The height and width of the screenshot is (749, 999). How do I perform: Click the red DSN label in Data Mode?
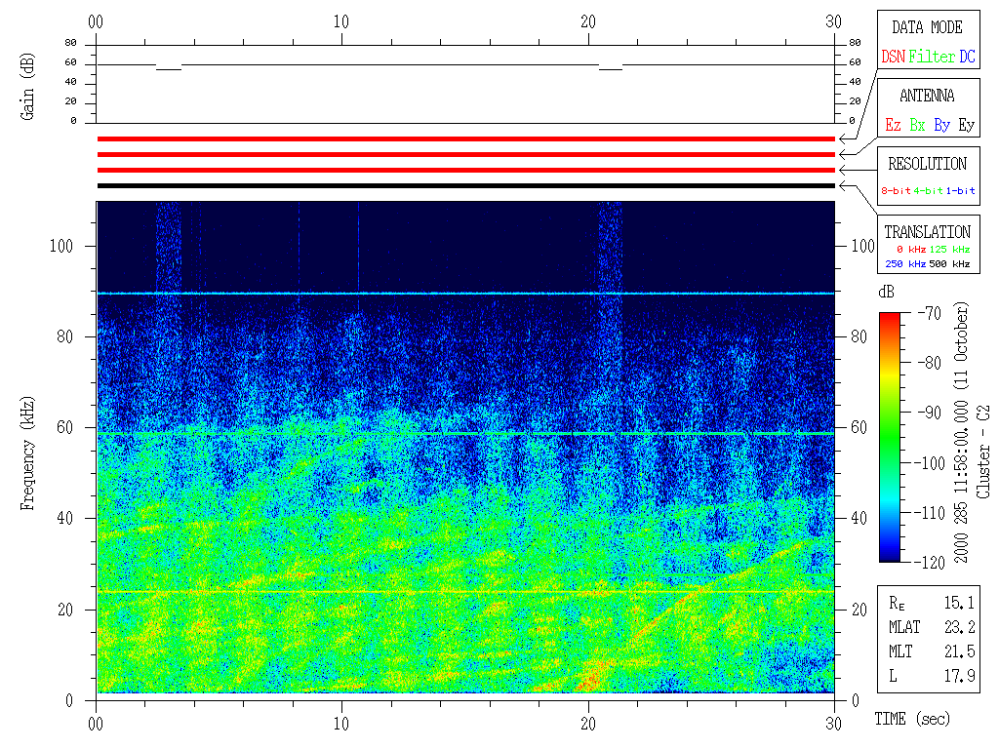click(x=893, y=57)
